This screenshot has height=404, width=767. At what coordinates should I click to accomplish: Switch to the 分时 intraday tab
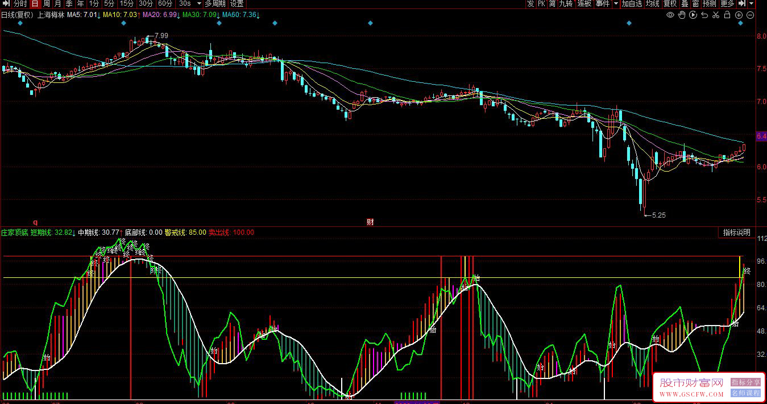point(20,4)
